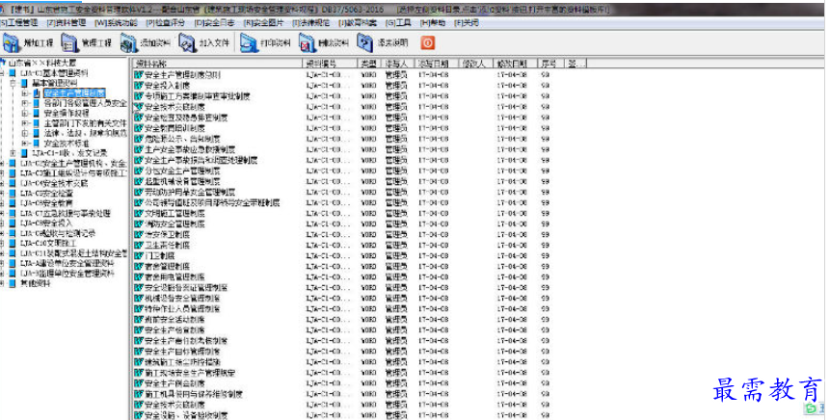Screen dimensions: 830x420
Task: Open the [R]安全图片 menu
Action: [263, 23]
